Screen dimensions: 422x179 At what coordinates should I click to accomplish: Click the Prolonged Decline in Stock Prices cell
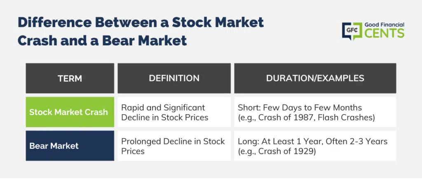pos(174,146)
